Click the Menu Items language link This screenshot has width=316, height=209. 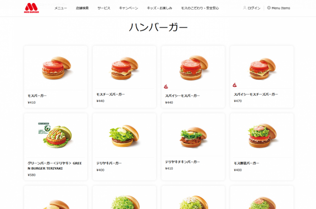tap(281, 8)
